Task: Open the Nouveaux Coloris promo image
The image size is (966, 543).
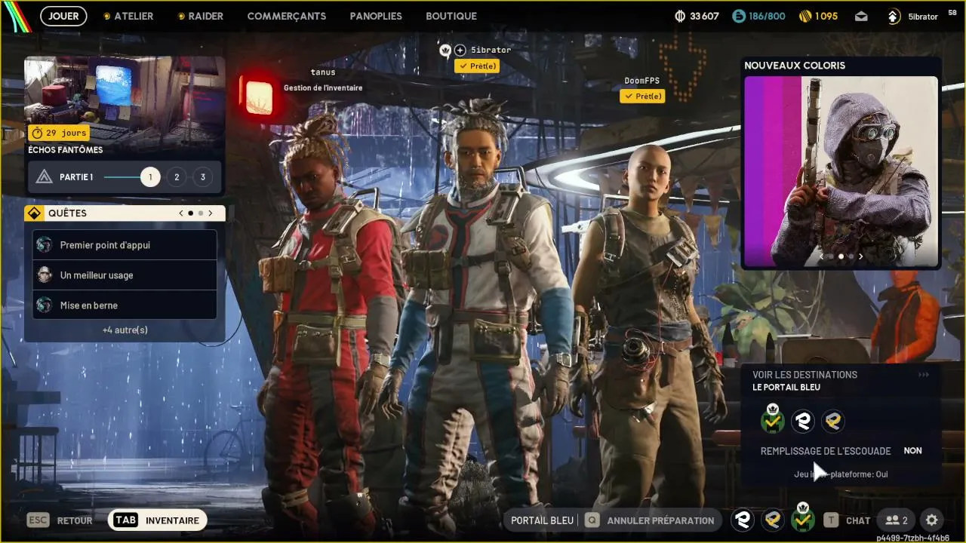Action: click(x=841, y=171)
